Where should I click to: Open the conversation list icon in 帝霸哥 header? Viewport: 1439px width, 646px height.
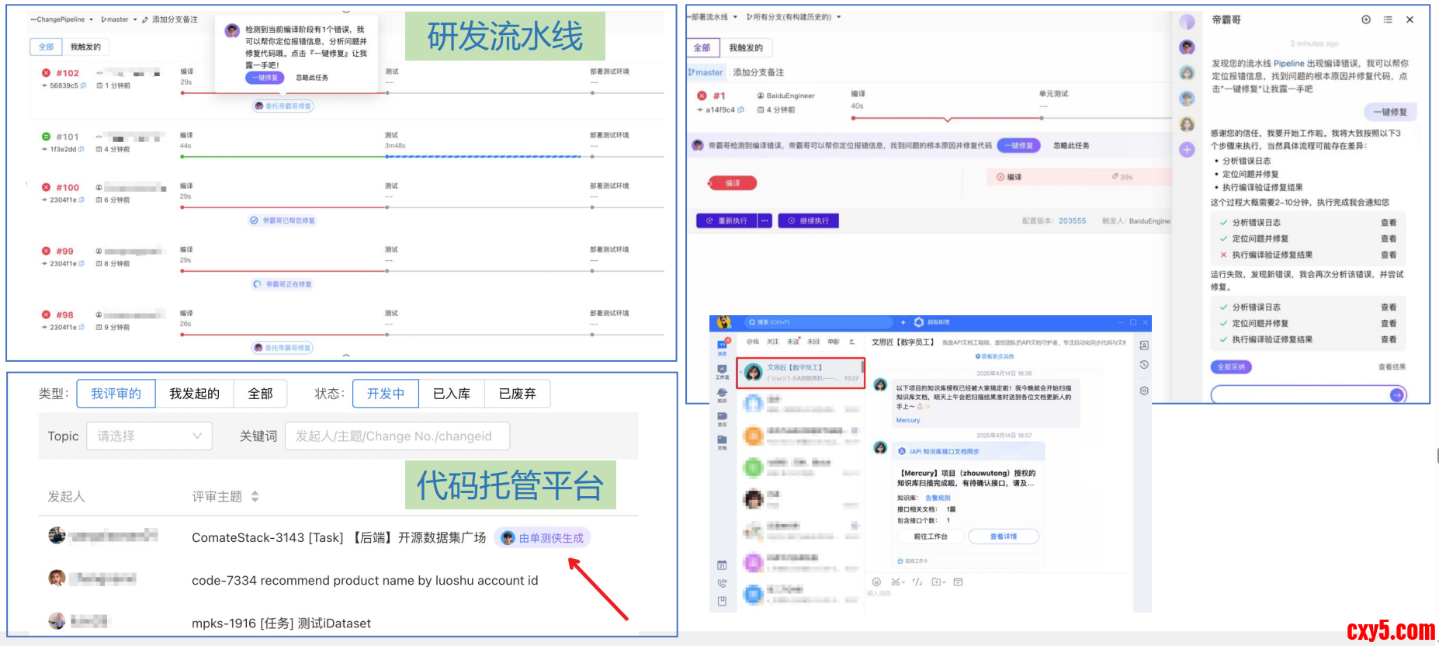(x=1388, y=19)
